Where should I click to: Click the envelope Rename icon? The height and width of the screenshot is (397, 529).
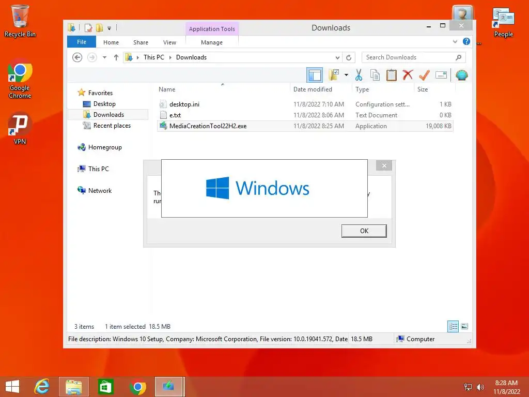tap(441, 75)
